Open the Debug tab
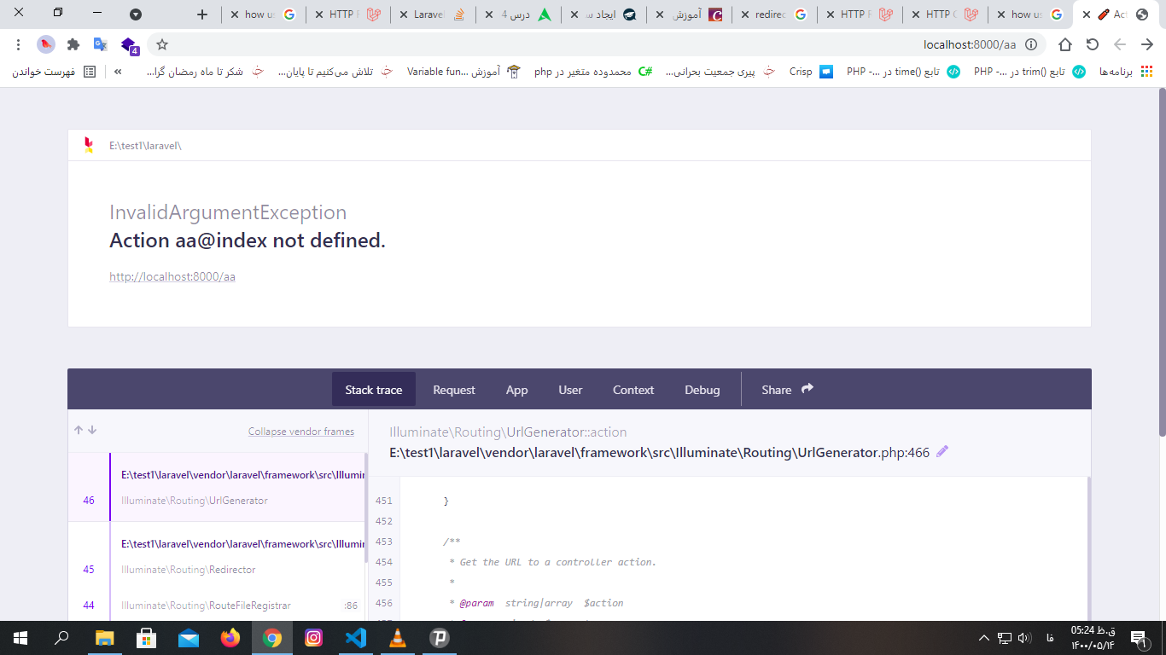The width and height of the screenshot is (1166, 655). point(702,390)
